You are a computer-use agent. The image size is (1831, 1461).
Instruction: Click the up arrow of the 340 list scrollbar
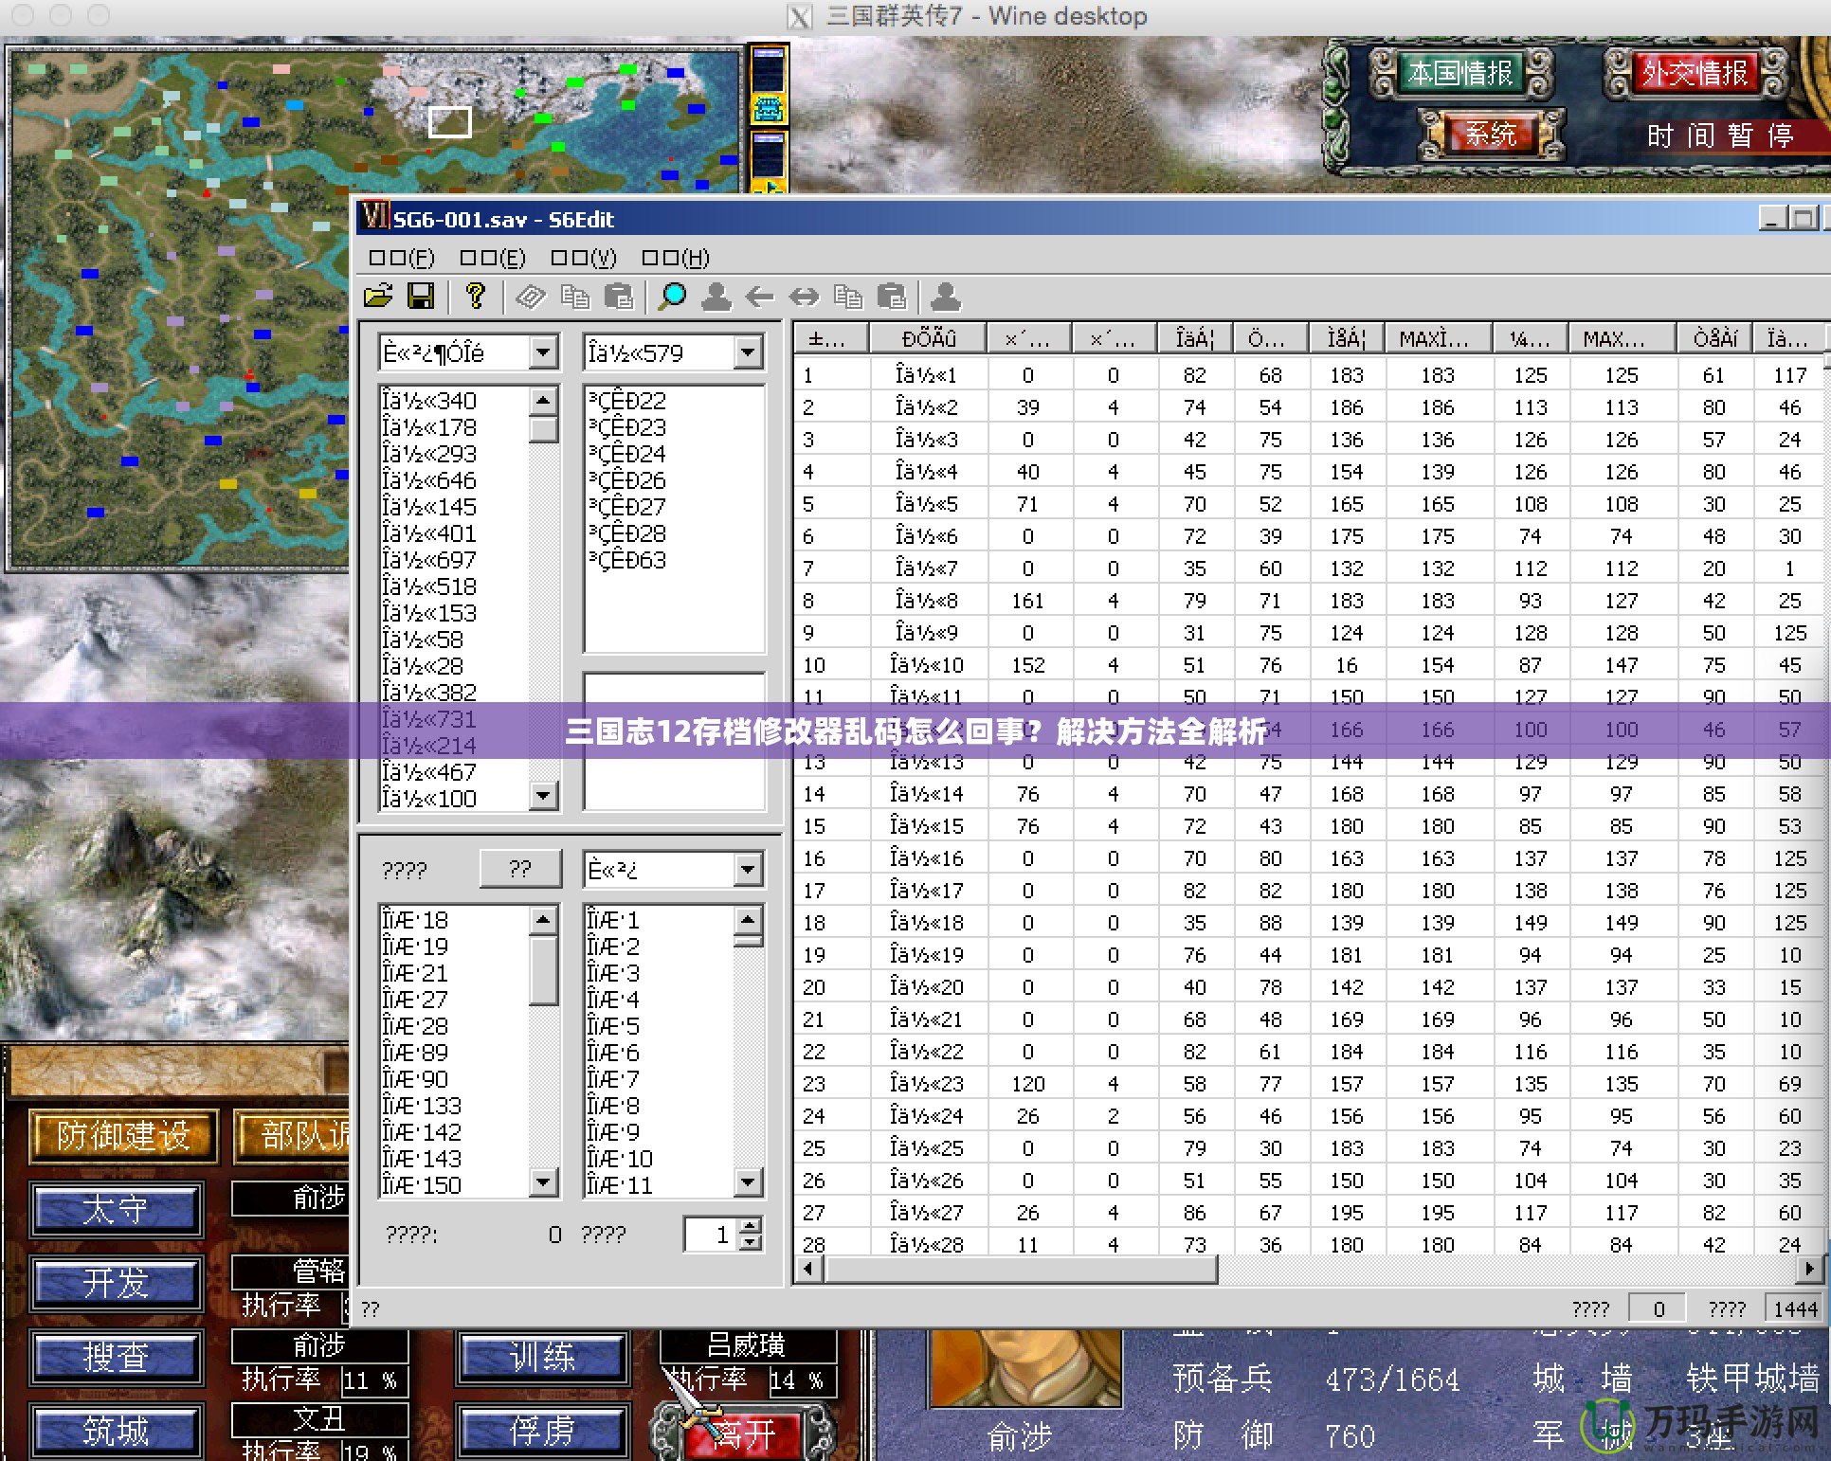pyautogui.click(x=543, y=400)
